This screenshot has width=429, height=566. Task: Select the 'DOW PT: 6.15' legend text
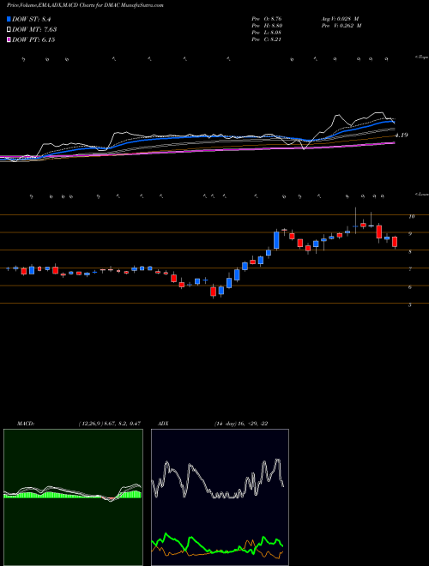click(33, 39)
